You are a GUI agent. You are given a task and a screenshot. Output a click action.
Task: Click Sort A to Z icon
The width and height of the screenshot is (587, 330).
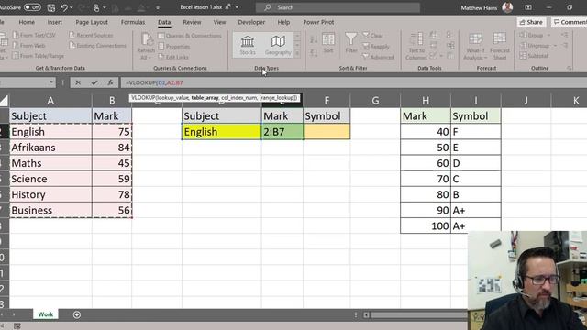tap(314, 39)
